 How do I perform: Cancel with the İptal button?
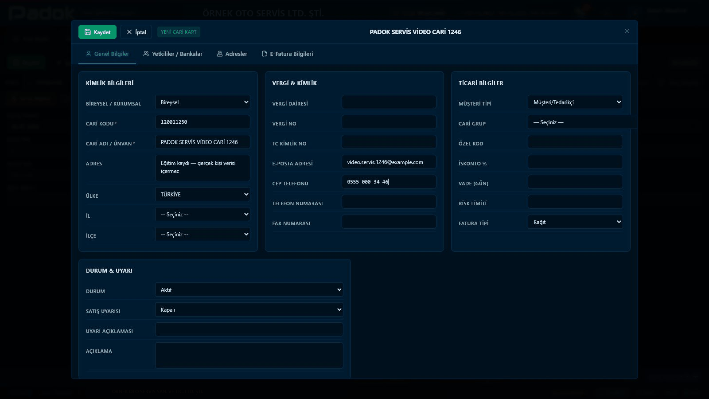[x=136, y=32]
